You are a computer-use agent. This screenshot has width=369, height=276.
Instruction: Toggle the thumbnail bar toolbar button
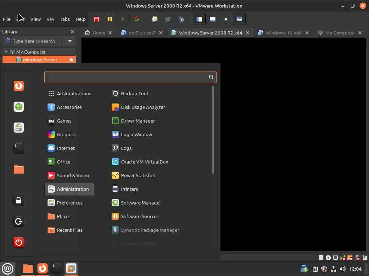click(x=213, y=19)
